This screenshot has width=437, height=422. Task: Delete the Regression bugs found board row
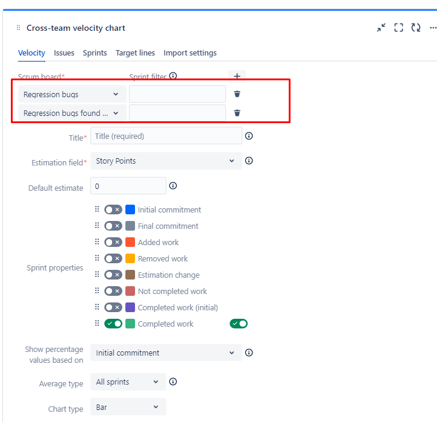tap(237, 113)
